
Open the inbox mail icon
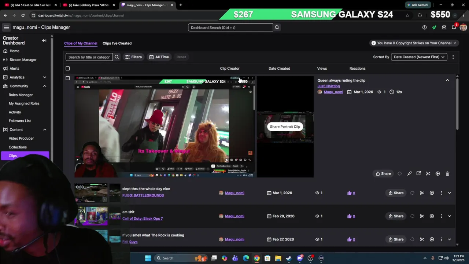(x=444, y=27)
